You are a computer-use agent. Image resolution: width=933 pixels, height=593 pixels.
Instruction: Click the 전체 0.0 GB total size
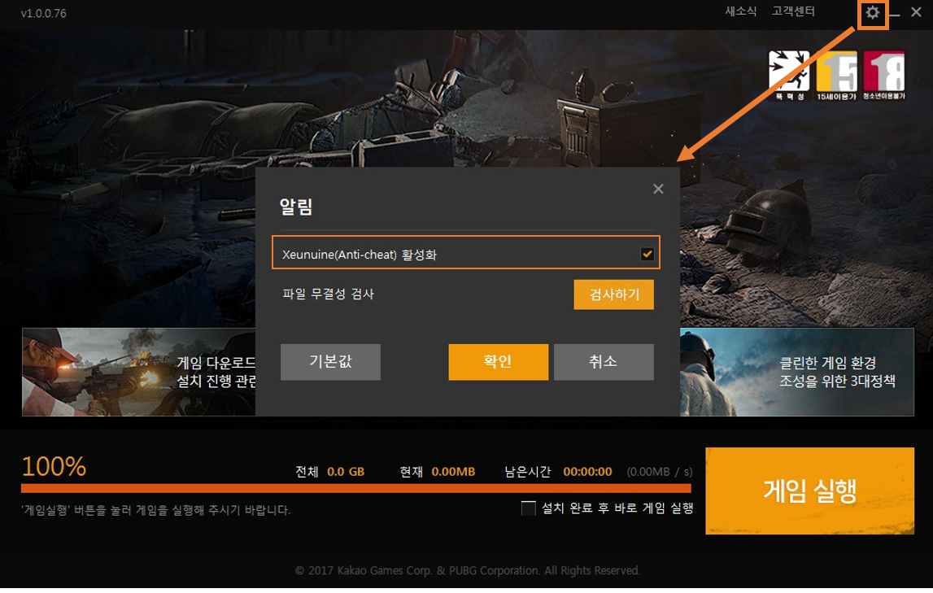tap(329, 472)
